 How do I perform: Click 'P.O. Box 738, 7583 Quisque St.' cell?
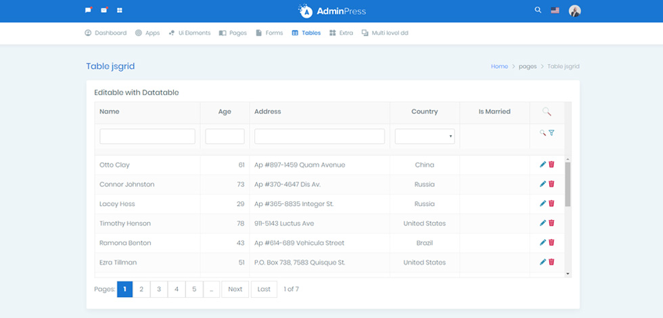(319, 263)
